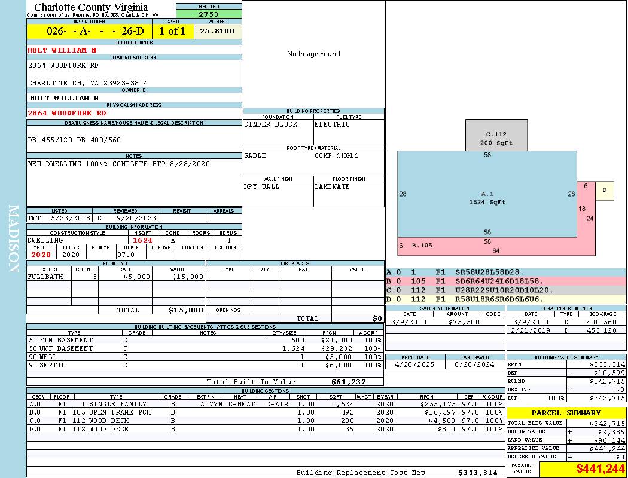Select legal instrument date 2/21/2019
Screen dimensions: 628x478
(531, 330)
